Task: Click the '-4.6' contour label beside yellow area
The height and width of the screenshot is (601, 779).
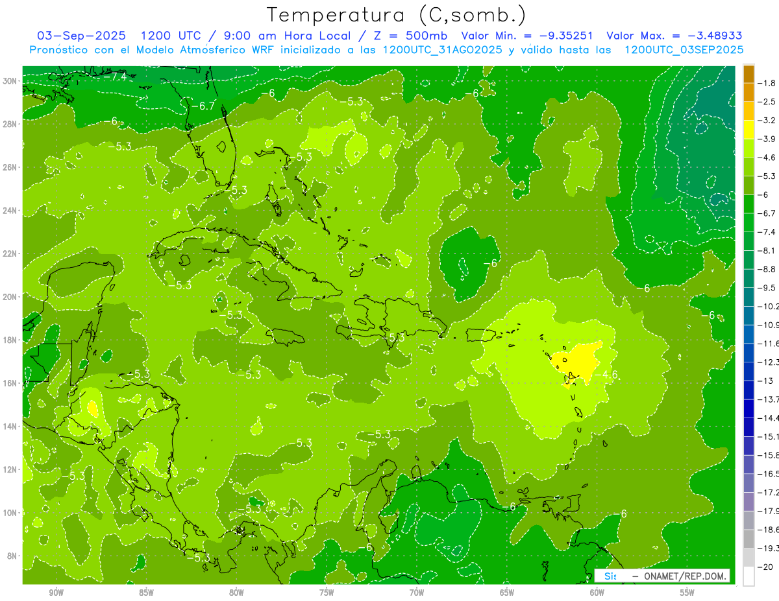Action: [607, 375]
